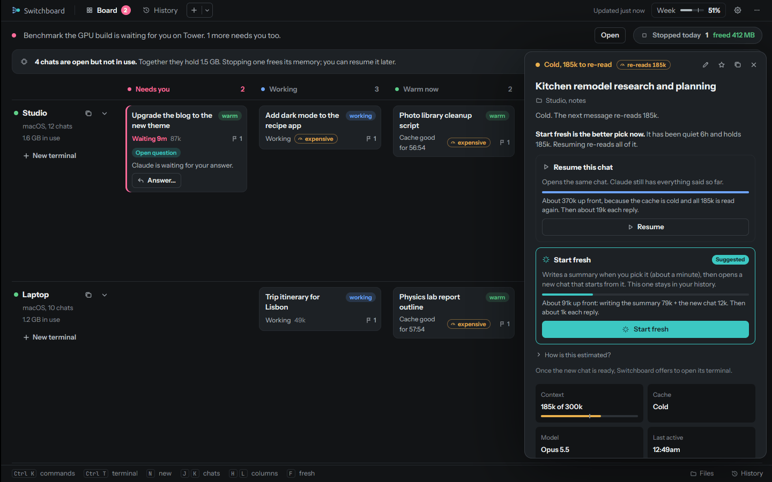Image resolution: width=772 pixels, height=482 pixels.
Task: Click the Resume button
Action: (x=645, y=227)
